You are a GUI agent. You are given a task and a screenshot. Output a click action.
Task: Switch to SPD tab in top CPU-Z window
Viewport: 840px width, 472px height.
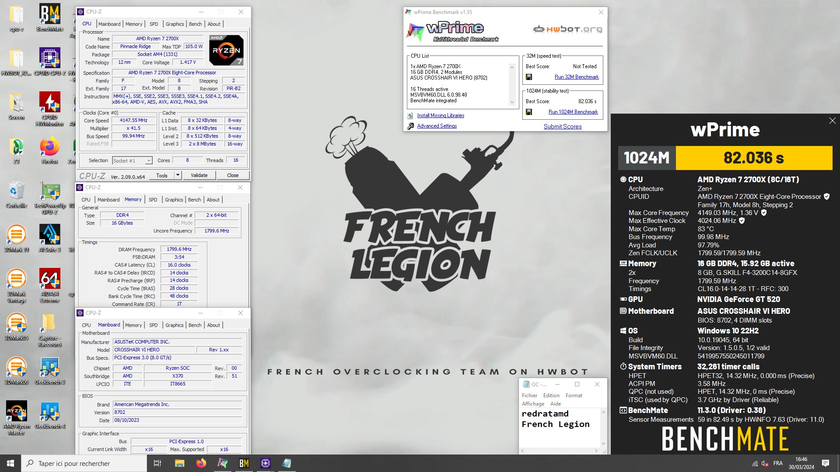tap(154, 24)
